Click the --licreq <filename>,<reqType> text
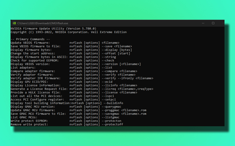 128,89
